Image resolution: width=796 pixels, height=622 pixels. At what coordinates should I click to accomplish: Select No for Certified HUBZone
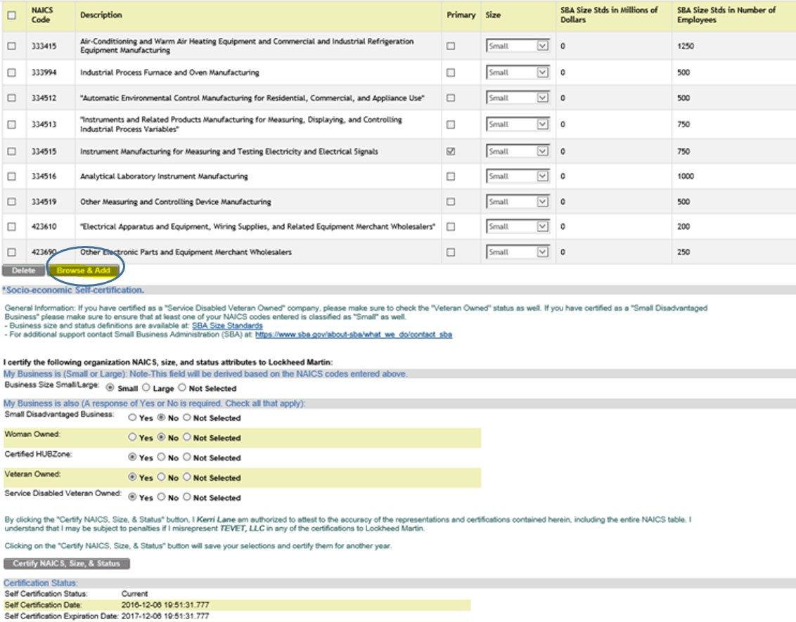[160, 458]
